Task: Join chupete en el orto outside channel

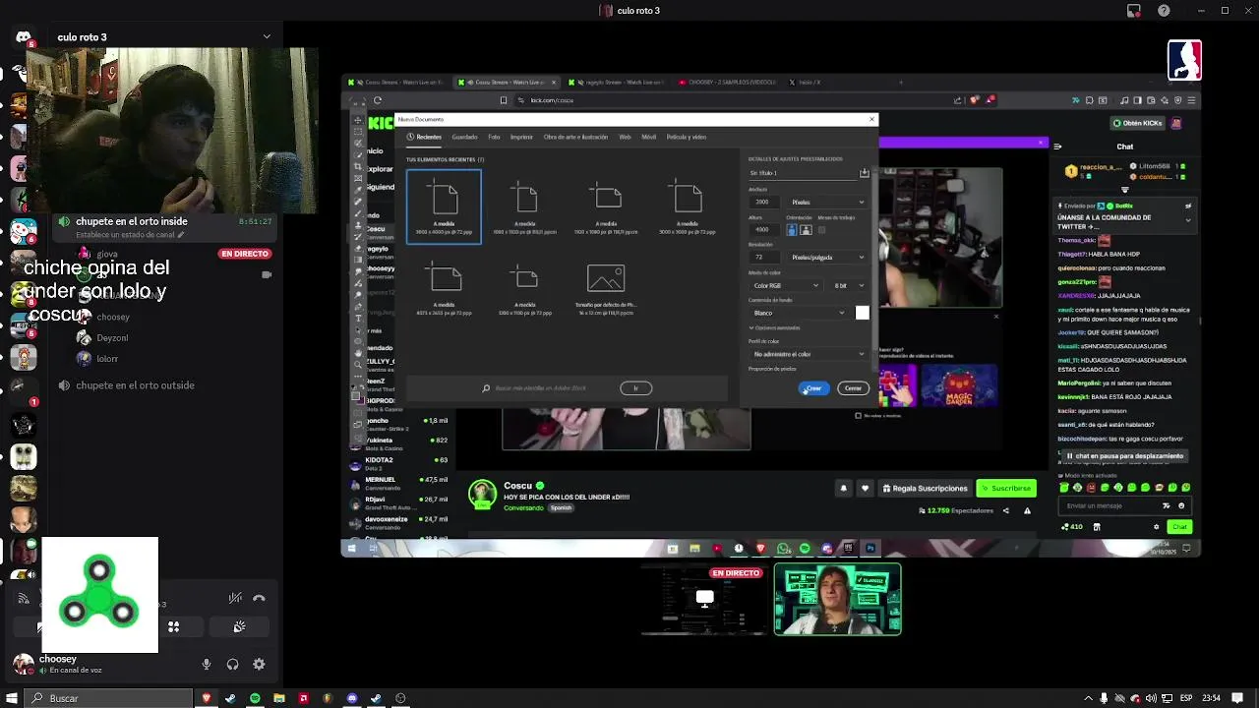Action: point(135,385)
